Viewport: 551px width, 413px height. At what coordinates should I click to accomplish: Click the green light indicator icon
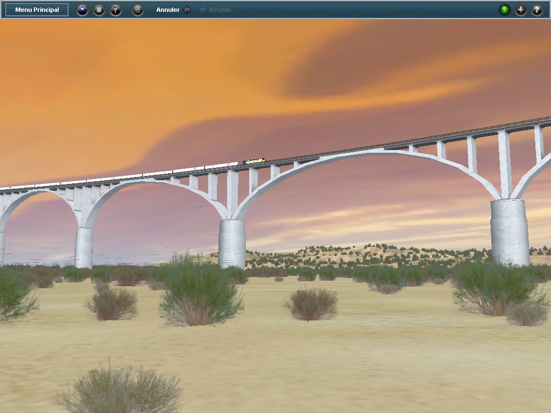[x=505, y=10]
